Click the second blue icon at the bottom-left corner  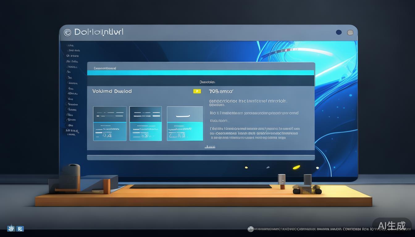[x=20, y=229]
